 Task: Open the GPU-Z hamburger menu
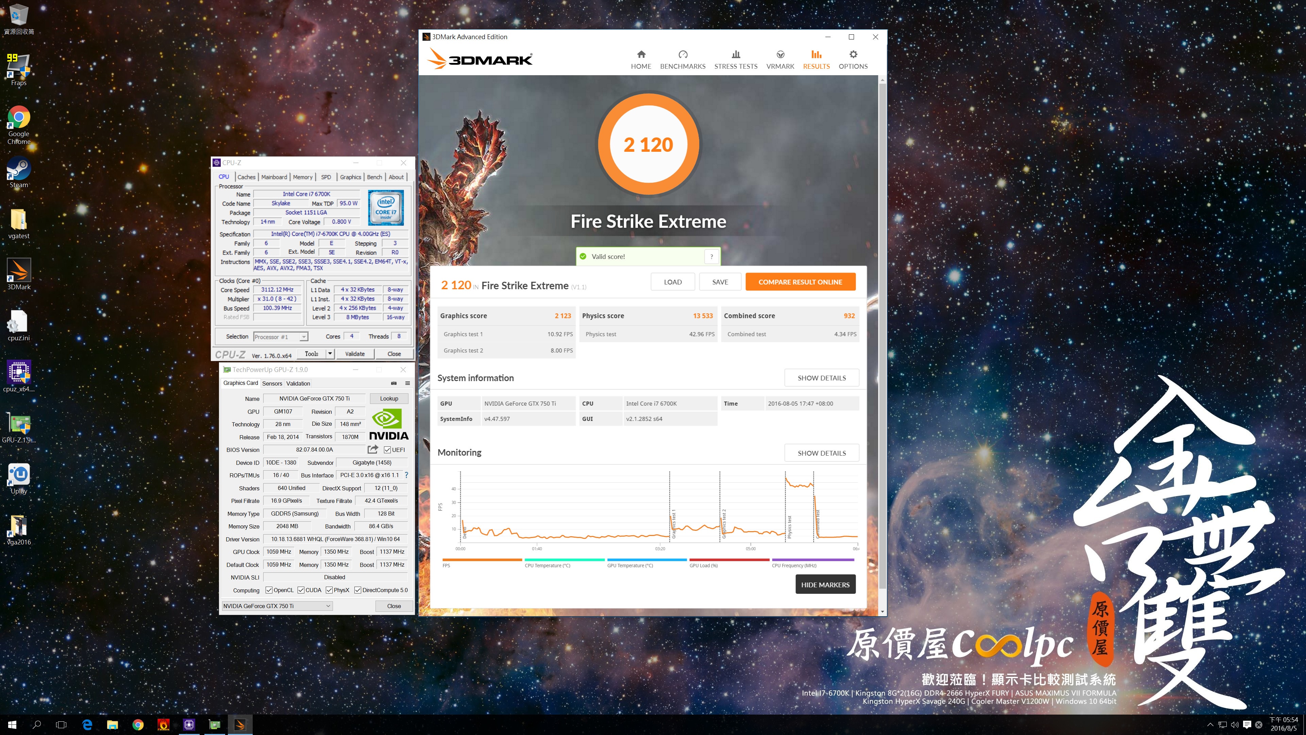click(407, 383)
